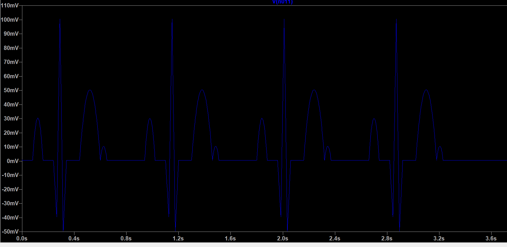Select the 80mV axis tick label
The height and width of the screenshot is (247, 507).
point(11,48)
